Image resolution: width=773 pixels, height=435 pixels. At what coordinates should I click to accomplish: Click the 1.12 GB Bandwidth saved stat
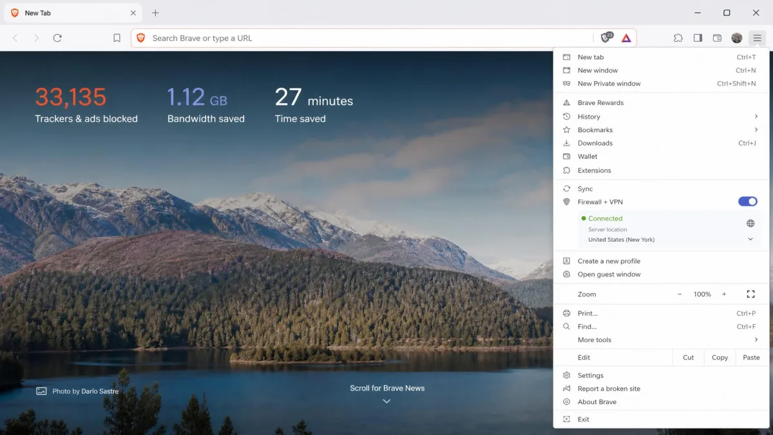point(206,104)
